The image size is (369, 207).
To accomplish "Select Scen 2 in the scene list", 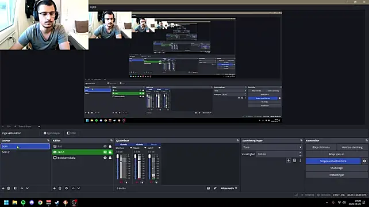I will 25,152.
